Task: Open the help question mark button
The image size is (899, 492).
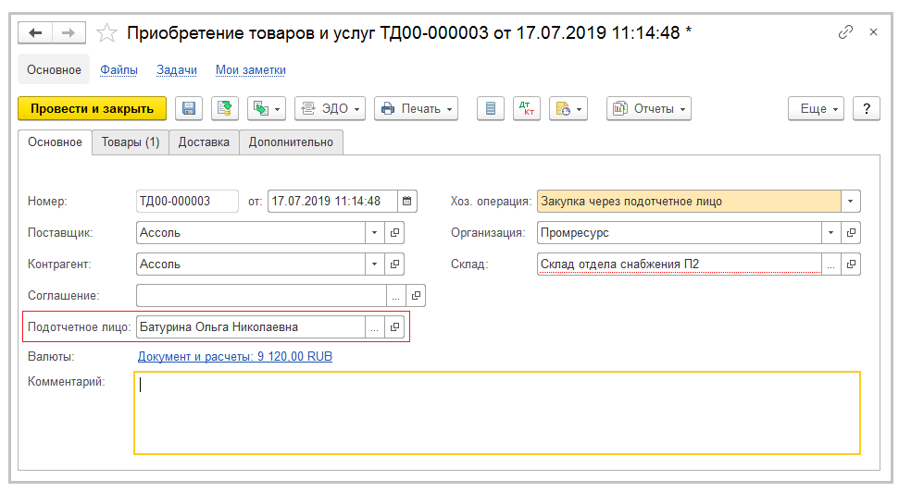Action: click(866, 108)
